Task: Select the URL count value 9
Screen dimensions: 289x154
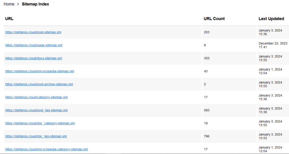Action: (205, 45)
